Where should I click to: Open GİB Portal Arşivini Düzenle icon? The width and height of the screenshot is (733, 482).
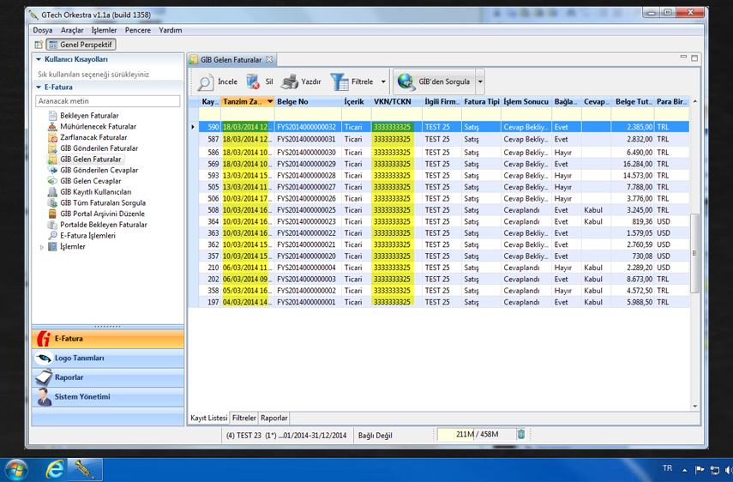click(x=52, y=214)
